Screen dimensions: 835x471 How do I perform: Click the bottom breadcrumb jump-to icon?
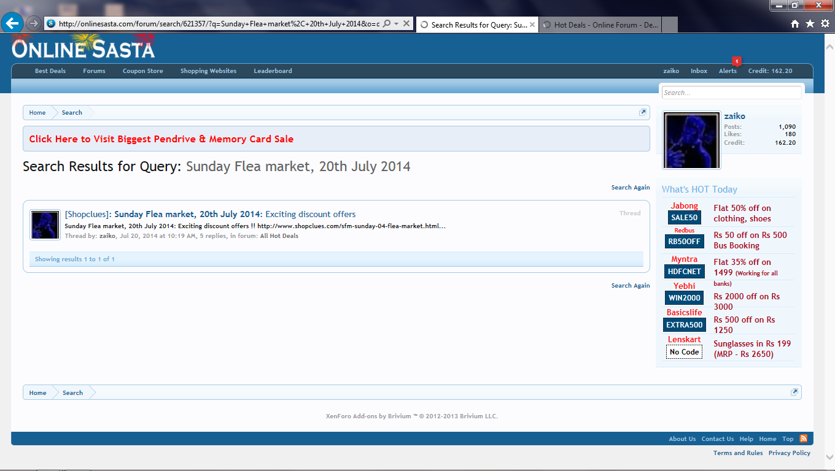tap(794, 392)
